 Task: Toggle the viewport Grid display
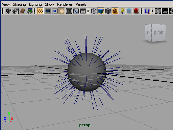coord(40,11)
